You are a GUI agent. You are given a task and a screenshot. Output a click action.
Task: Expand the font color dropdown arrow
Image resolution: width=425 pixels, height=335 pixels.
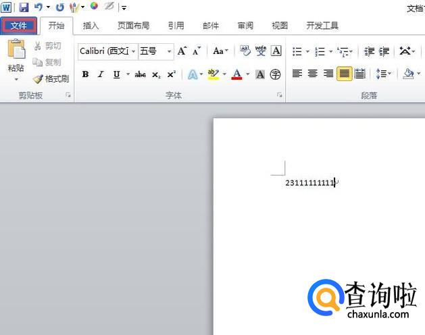(x=247, y=74)
